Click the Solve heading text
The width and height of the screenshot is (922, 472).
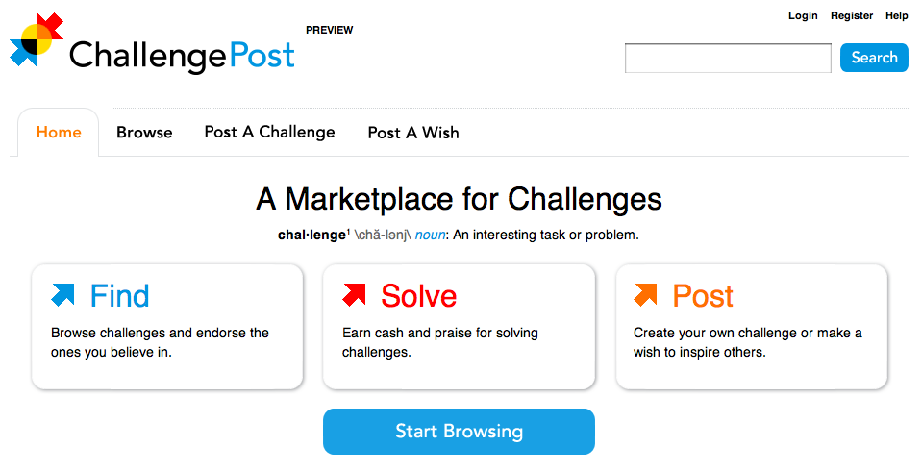click(x=418, y=296)
